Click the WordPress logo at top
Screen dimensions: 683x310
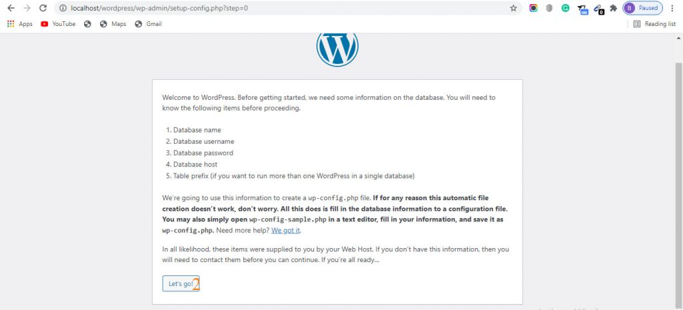tap(337, 49)
